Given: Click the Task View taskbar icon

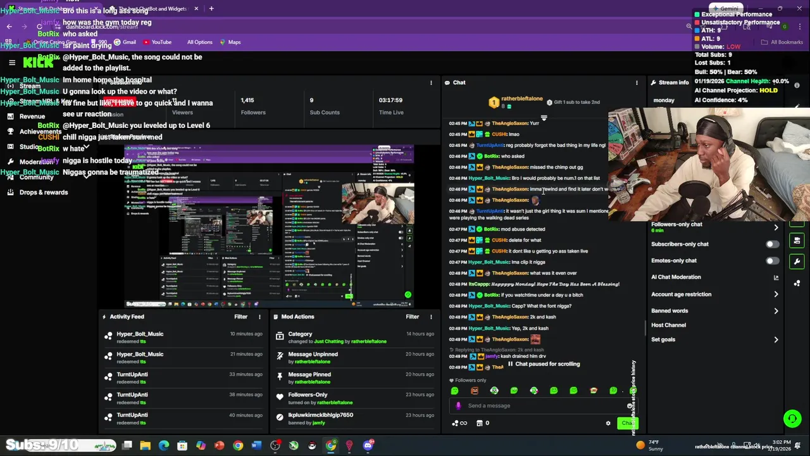Looking at the screenshot, I should (127, 445).
